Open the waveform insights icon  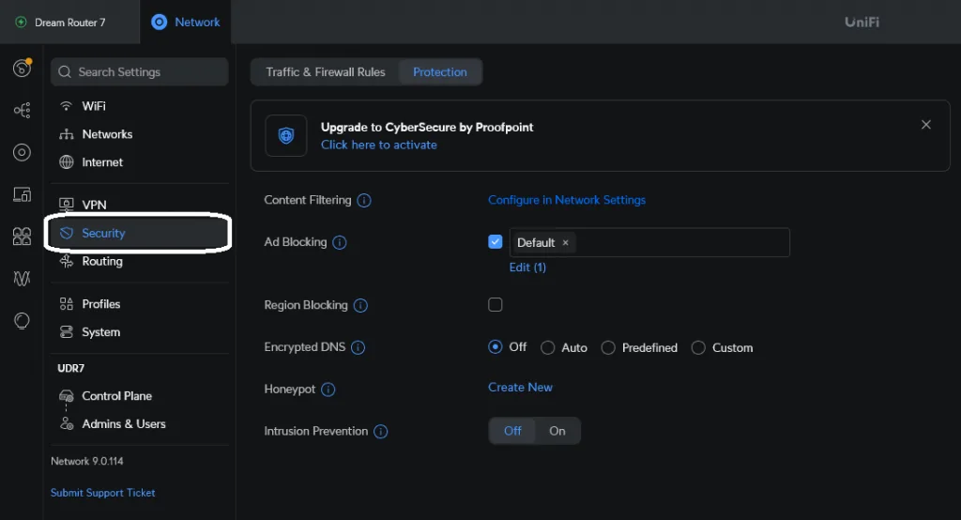23,279
